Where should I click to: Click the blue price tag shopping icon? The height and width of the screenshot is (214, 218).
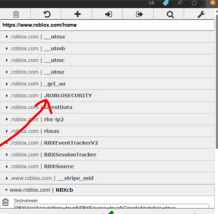[x=165, y=3]
